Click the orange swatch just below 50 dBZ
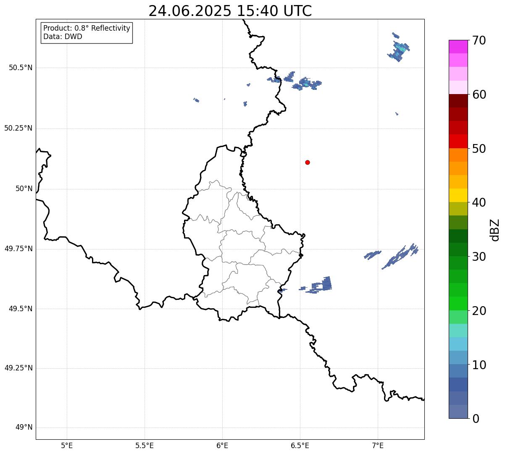The width and height of the screenshot is (505, 454). (x=458, y=155)
